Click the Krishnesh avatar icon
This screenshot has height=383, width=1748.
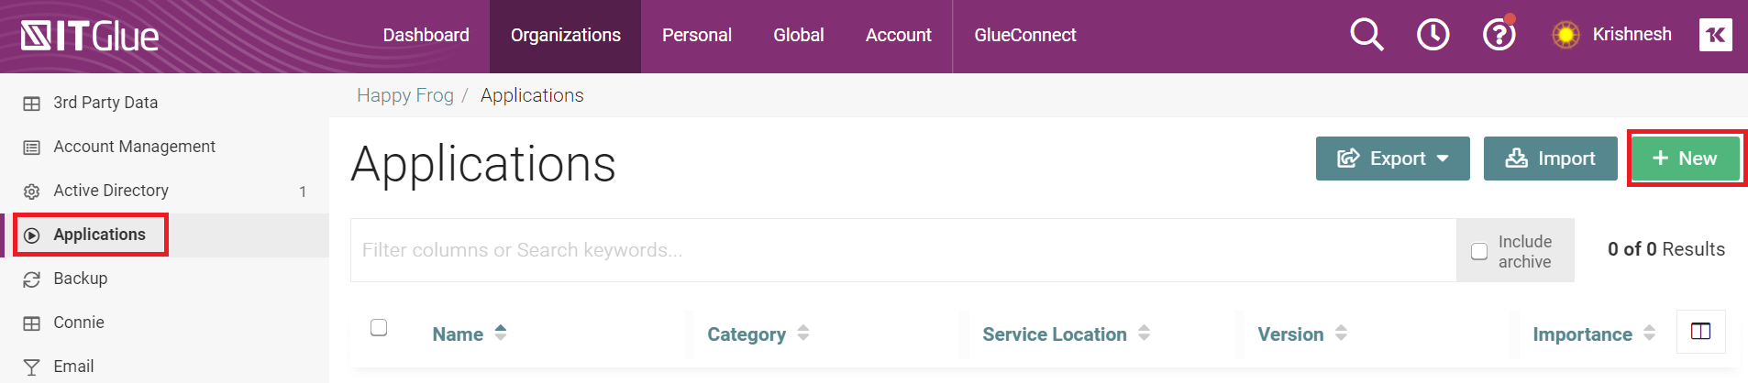pos(1715,36)
